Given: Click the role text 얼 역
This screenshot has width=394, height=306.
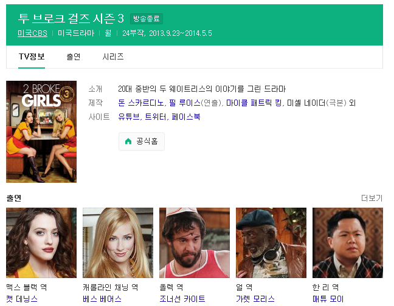Looking at the screenshot, I should pyautogui.click(x=244, y=287).
